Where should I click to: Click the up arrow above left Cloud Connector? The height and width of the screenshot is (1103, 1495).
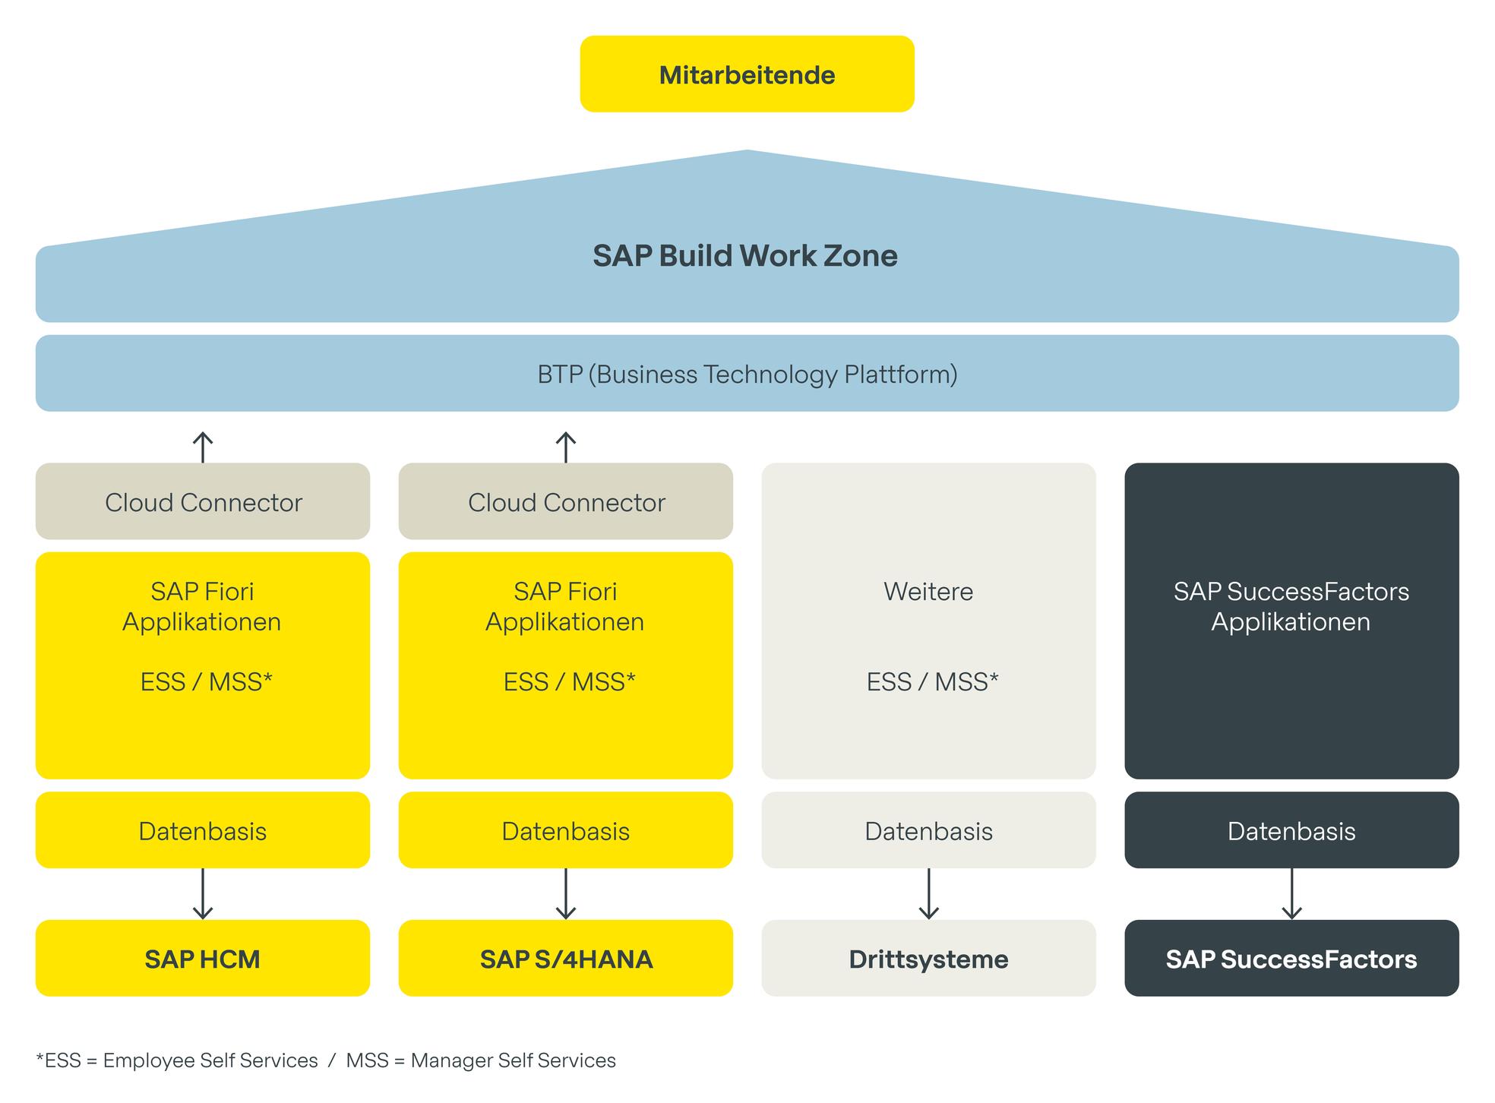[x=203, y=447]
